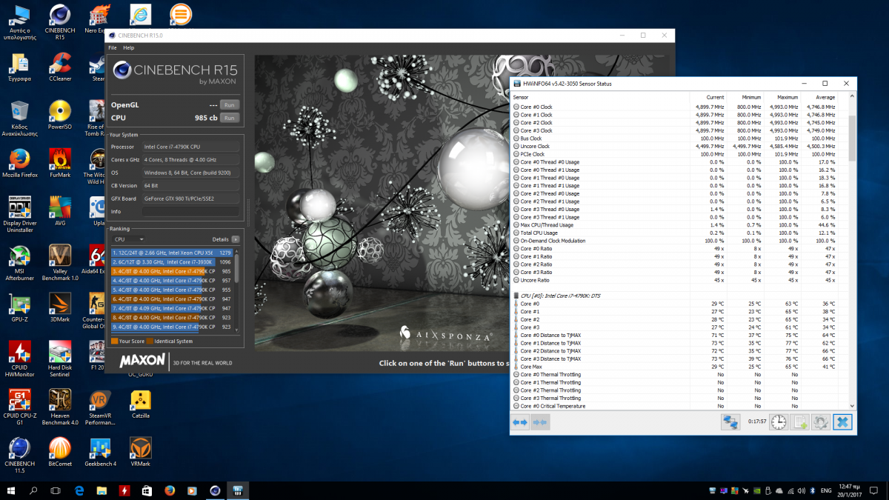The image size is (889, 500).
Task: Open the Heaven Benchmark 4.0 desktop shortcut
Action: (x=59, y=407)
